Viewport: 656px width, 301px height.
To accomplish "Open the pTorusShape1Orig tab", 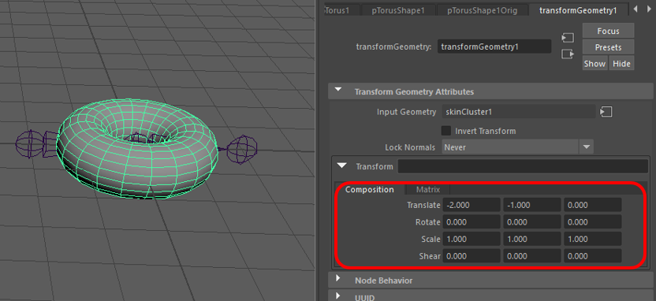I will click(x=483, y=10).
